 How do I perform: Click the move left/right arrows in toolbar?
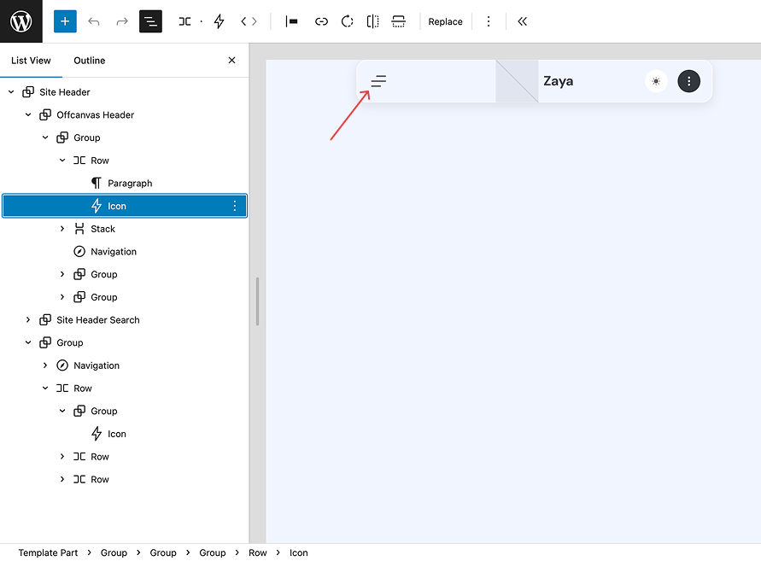(249, 21)
